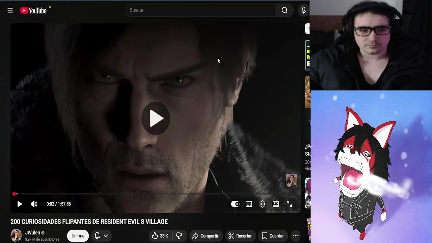Click the 0:02 / 1:57:56 time display

coord(59,204)
